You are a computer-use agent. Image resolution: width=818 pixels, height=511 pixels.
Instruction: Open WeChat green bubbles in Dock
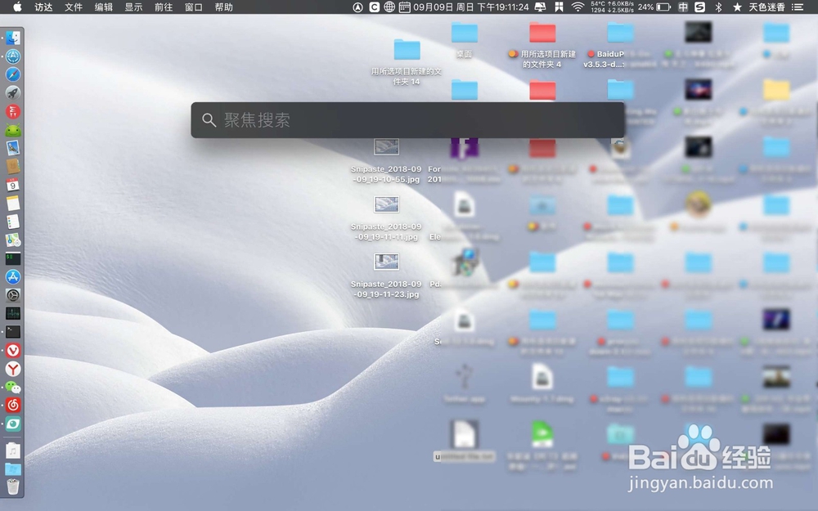click(13, 387)
